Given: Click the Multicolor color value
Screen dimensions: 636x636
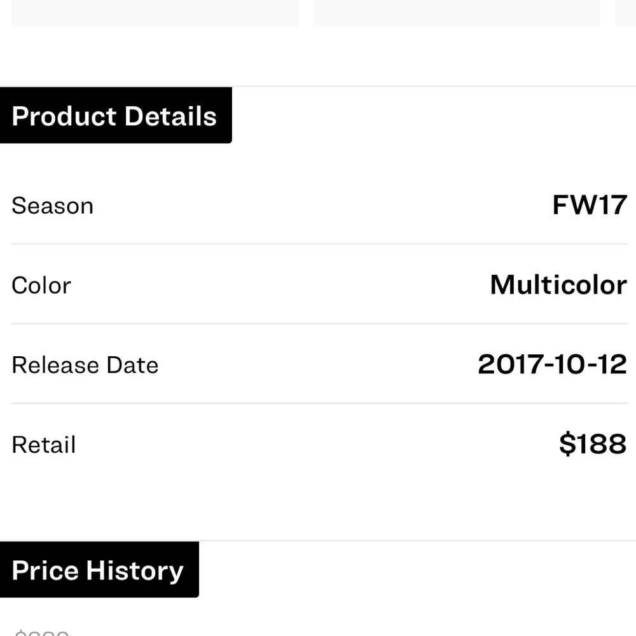Looking at the screenshot, I should pos(558,285).
